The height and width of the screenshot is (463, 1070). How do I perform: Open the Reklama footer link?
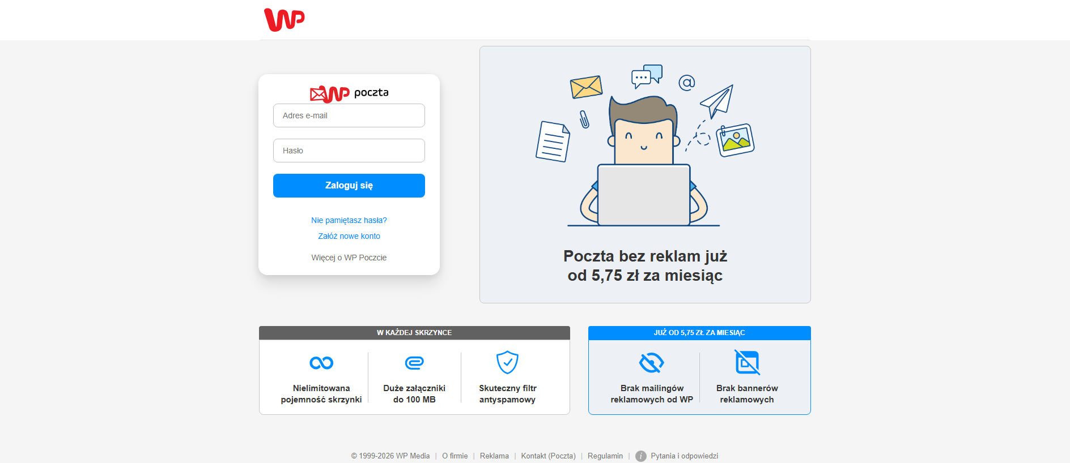click(x=494, y=456)
